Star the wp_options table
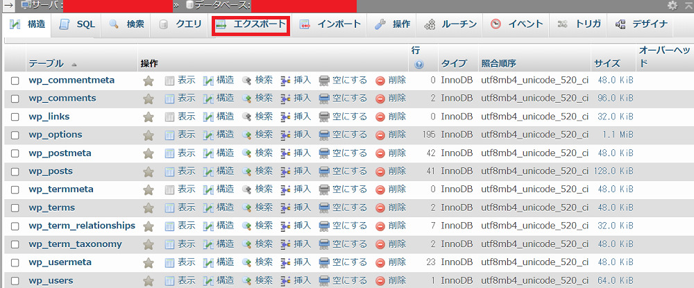 149,135
